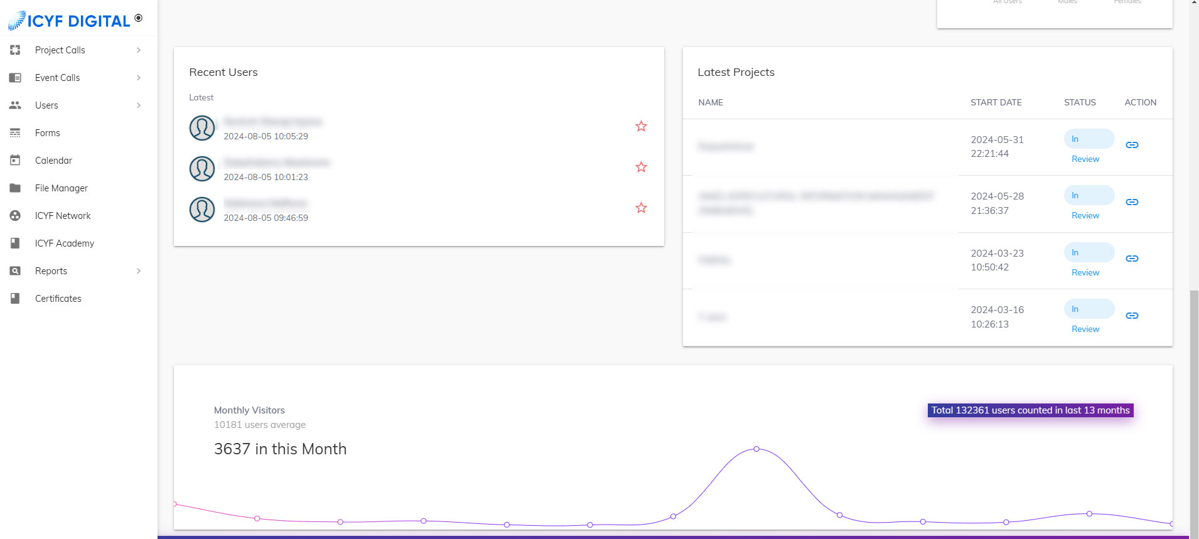This screenshot has width=1199, height=539.
Task: Click the Forms sidebar icon
Action: [15, 133]
